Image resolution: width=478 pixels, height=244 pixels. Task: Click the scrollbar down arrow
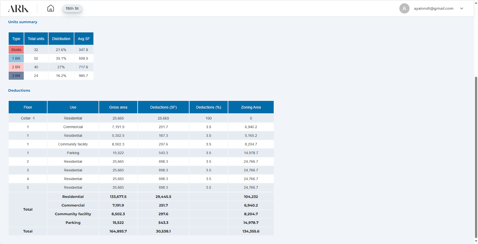pyautogui.click(x=476, y=241)
